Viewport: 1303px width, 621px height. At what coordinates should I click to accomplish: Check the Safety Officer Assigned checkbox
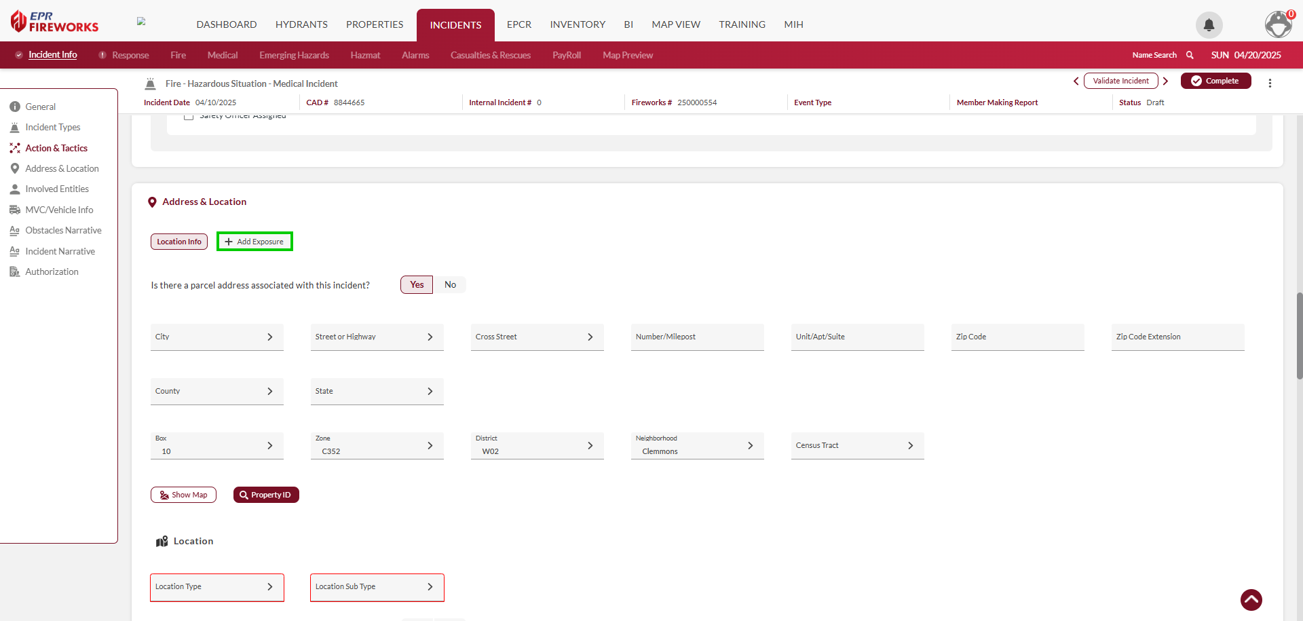[189, 117]
